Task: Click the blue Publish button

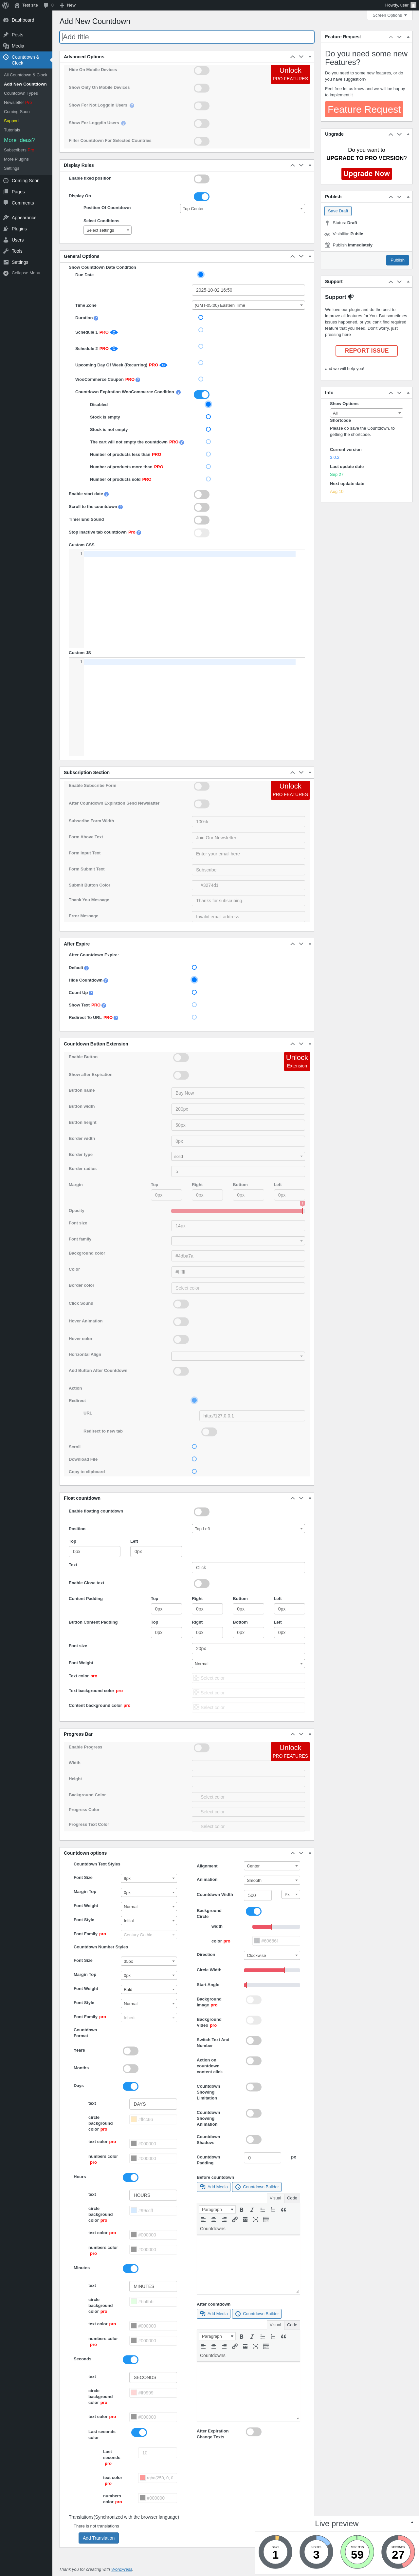Action: tap(397, 260)
